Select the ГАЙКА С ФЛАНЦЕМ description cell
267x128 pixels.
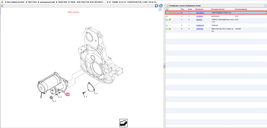click(x=223, y=21)
